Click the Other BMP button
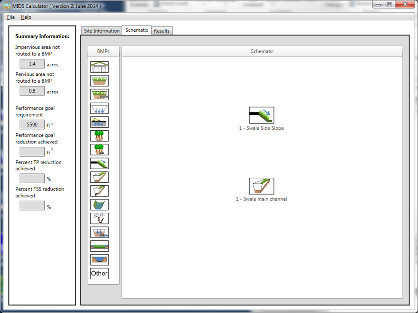The width and height of the screenshot is (418, 313). tap(99, 274)
